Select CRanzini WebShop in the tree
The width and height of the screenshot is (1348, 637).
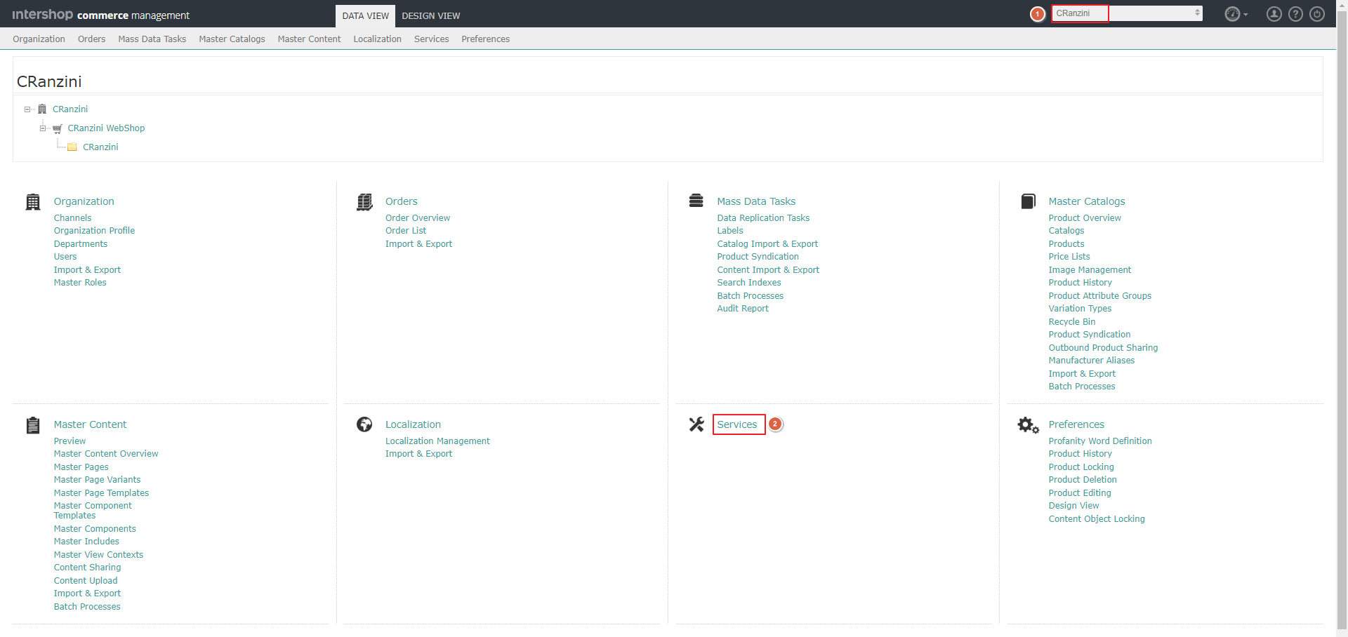click(106, 128)
